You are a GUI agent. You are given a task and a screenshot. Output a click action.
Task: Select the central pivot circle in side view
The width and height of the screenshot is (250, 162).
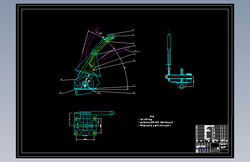point(85,83)
